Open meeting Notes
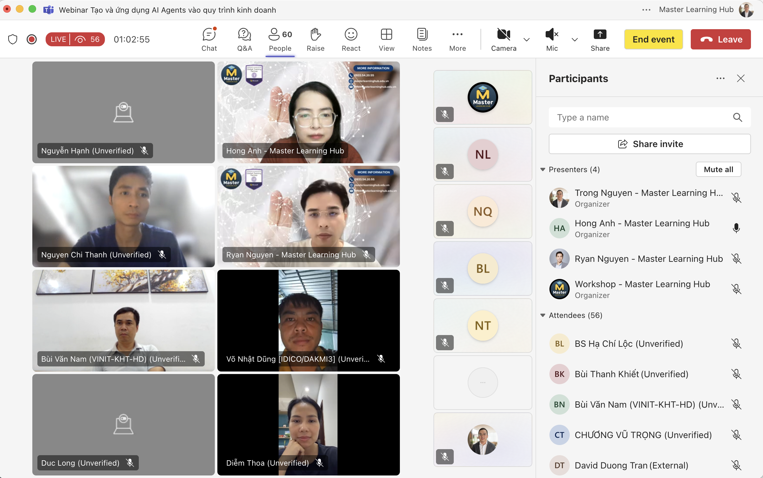This screenshot has width=763, height=478. tap(422, 40)
